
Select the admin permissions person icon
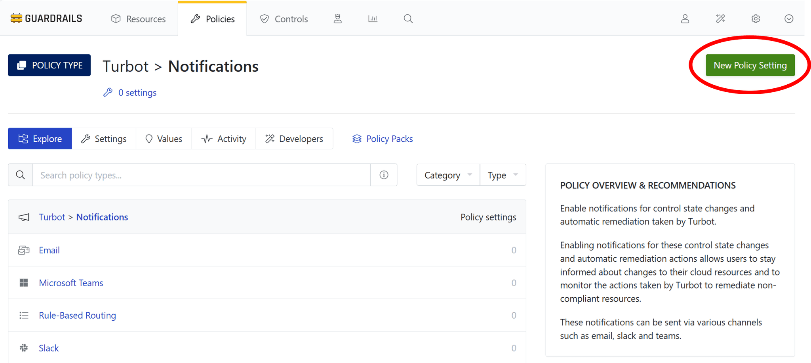pyautogui.click(x=338, y=19)
